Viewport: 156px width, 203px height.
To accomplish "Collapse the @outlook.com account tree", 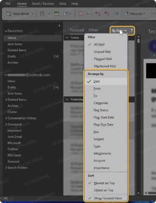I will (x=6, y=75).
